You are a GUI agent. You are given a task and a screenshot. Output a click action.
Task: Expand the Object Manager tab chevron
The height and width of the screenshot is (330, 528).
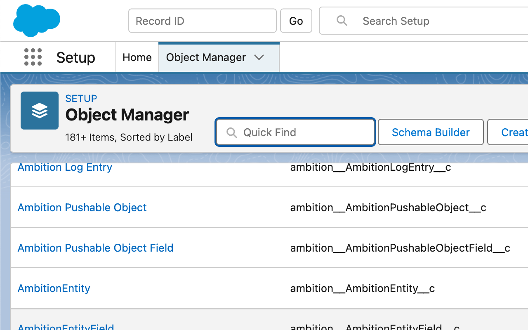(259, 57)
